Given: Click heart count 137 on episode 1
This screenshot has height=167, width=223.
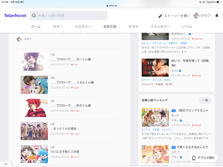Looking at the screenshot, I should 74,65.
